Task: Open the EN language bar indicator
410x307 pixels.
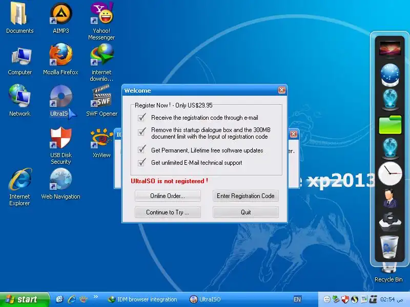Action: pyautogui.click(x=297, y=299)
